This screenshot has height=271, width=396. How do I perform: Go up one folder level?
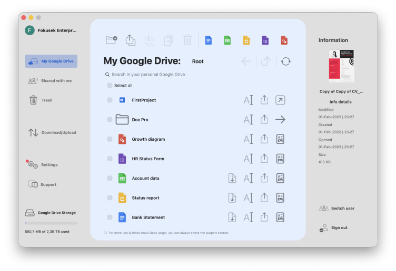pos(266,61)
